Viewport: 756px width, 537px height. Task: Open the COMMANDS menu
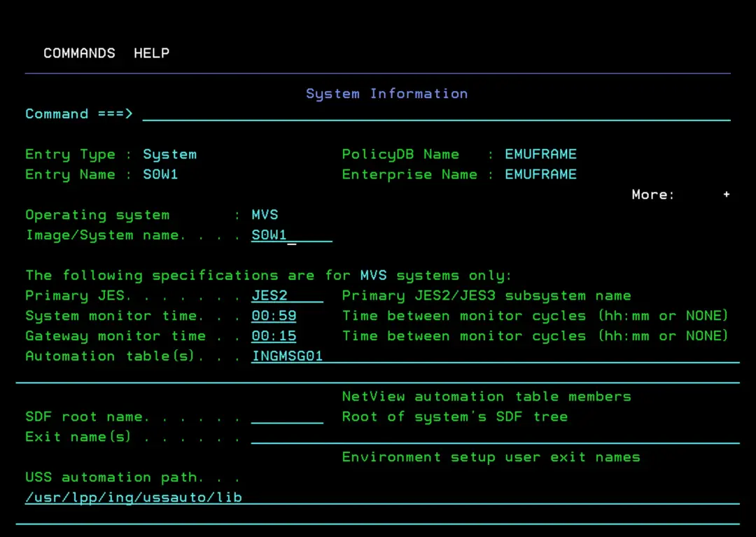pos(79,53)
